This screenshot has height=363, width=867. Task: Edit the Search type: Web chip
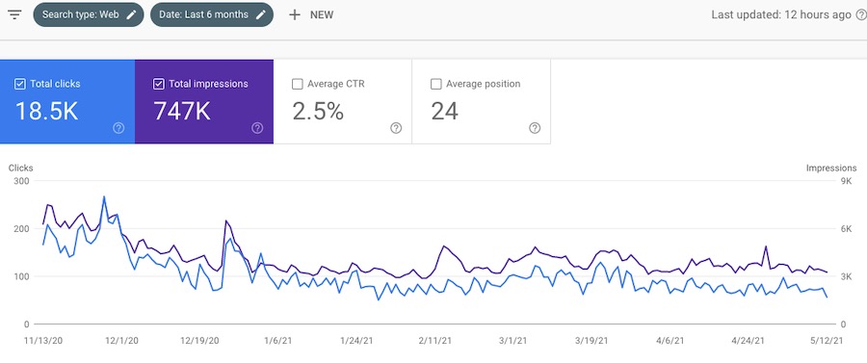[x=89, y=14]
